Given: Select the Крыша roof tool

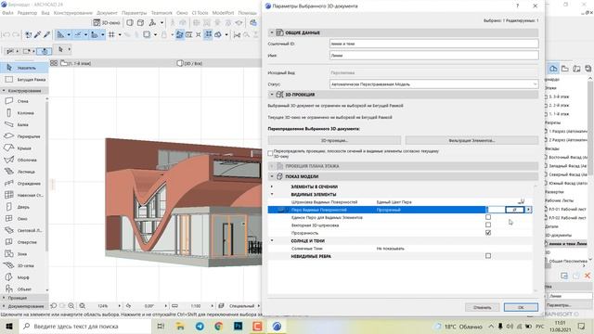Looking at the screenshot, I should coord(22,148).
